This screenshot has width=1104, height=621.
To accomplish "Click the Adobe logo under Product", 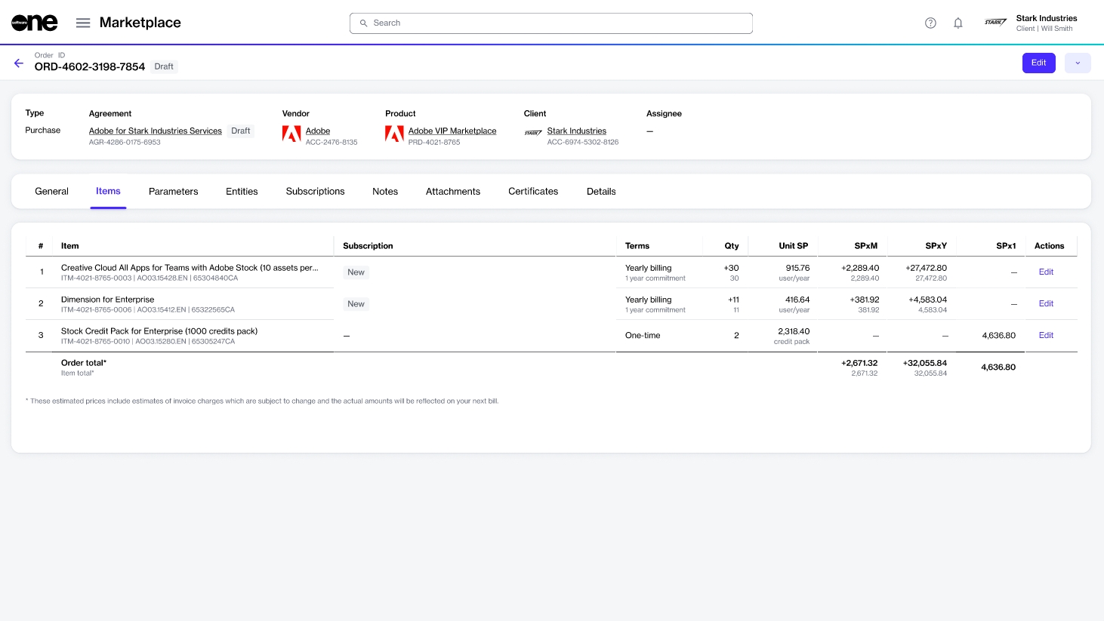I will 394,134.
